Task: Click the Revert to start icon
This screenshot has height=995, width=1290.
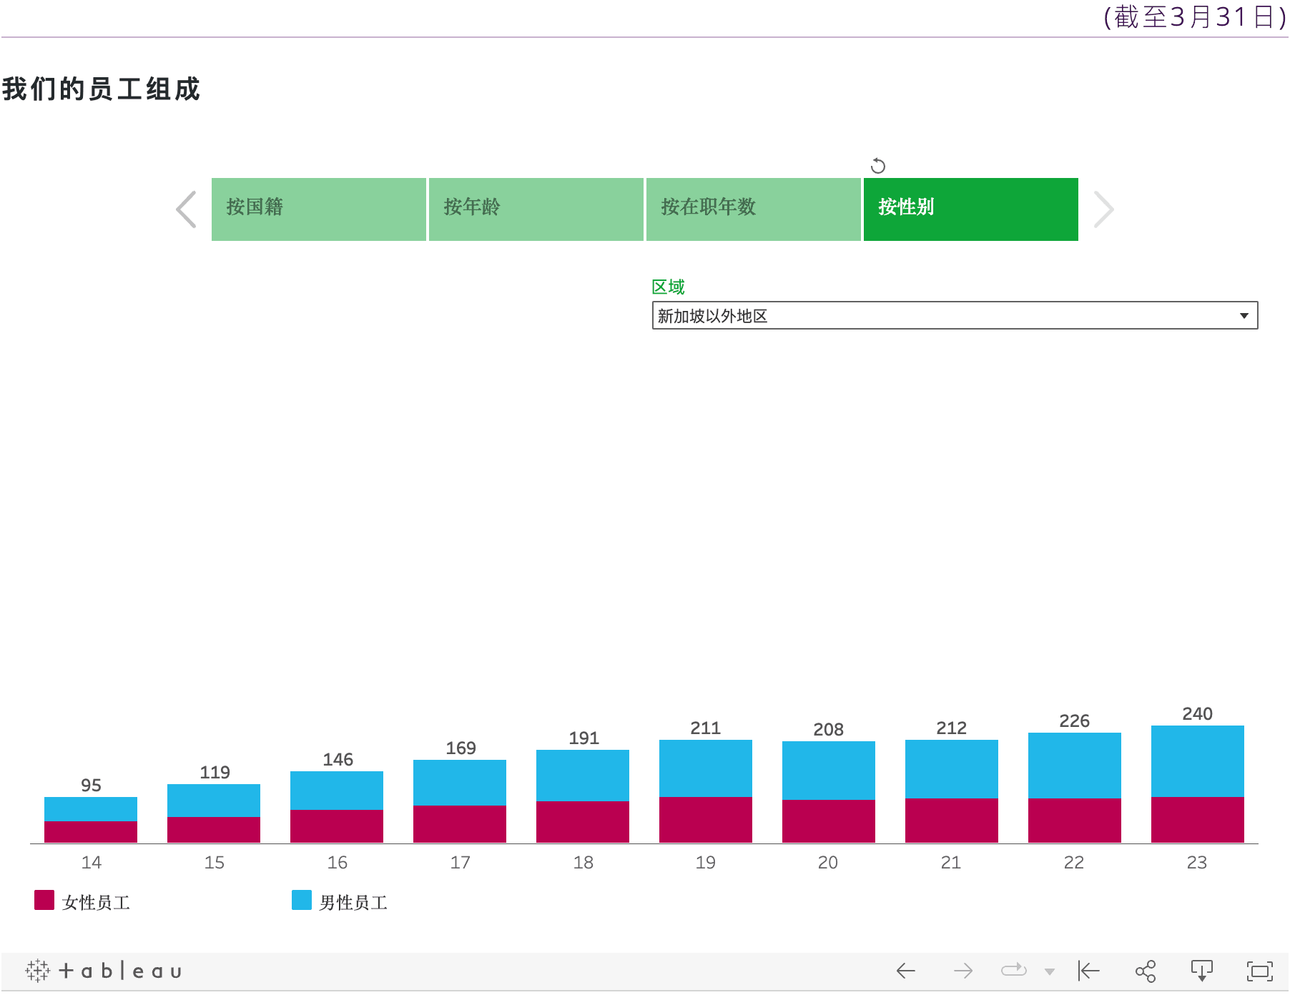Action: 1088,971
